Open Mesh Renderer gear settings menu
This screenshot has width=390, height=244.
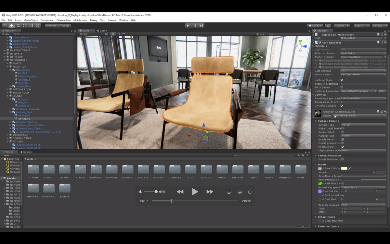pyautogui.click(x=385, y=42)
